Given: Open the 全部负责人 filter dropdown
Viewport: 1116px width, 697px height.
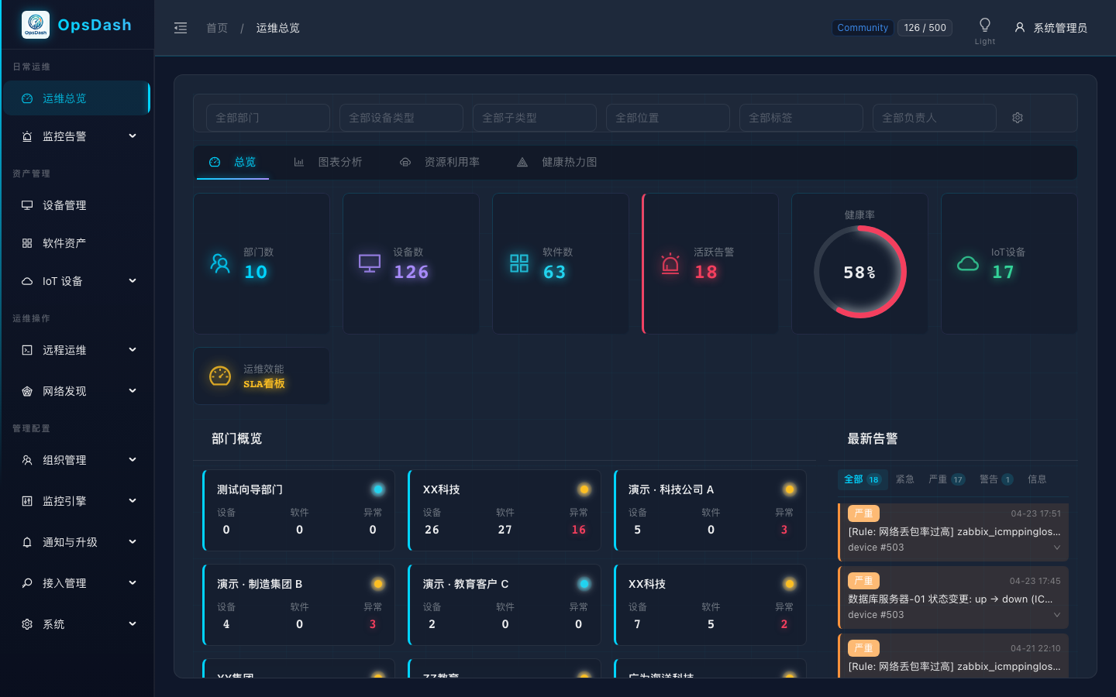Looking at the screenshot, I should coord(935,118).
